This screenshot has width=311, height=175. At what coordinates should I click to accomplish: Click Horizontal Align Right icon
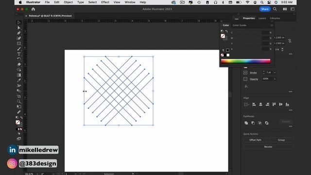[x=267, y=105]
